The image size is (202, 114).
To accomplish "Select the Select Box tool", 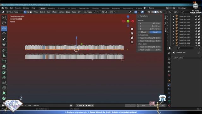I will (4, 18).
